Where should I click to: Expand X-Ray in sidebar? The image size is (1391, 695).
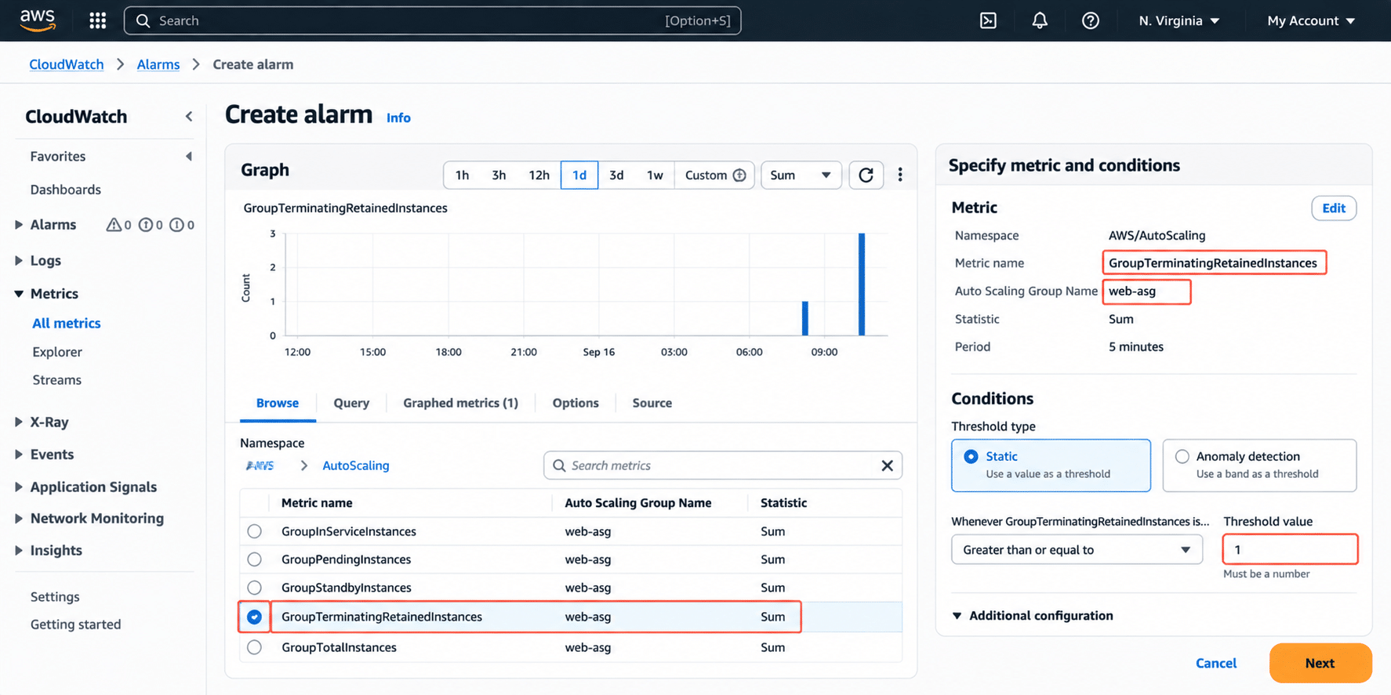coord(19,422)
